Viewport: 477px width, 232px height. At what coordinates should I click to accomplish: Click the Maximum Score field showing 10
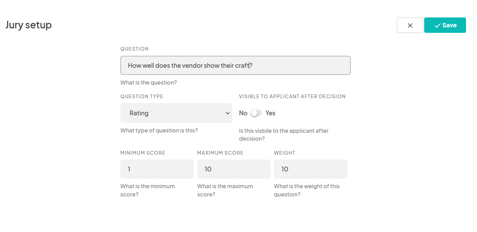[x=234, y=169]
